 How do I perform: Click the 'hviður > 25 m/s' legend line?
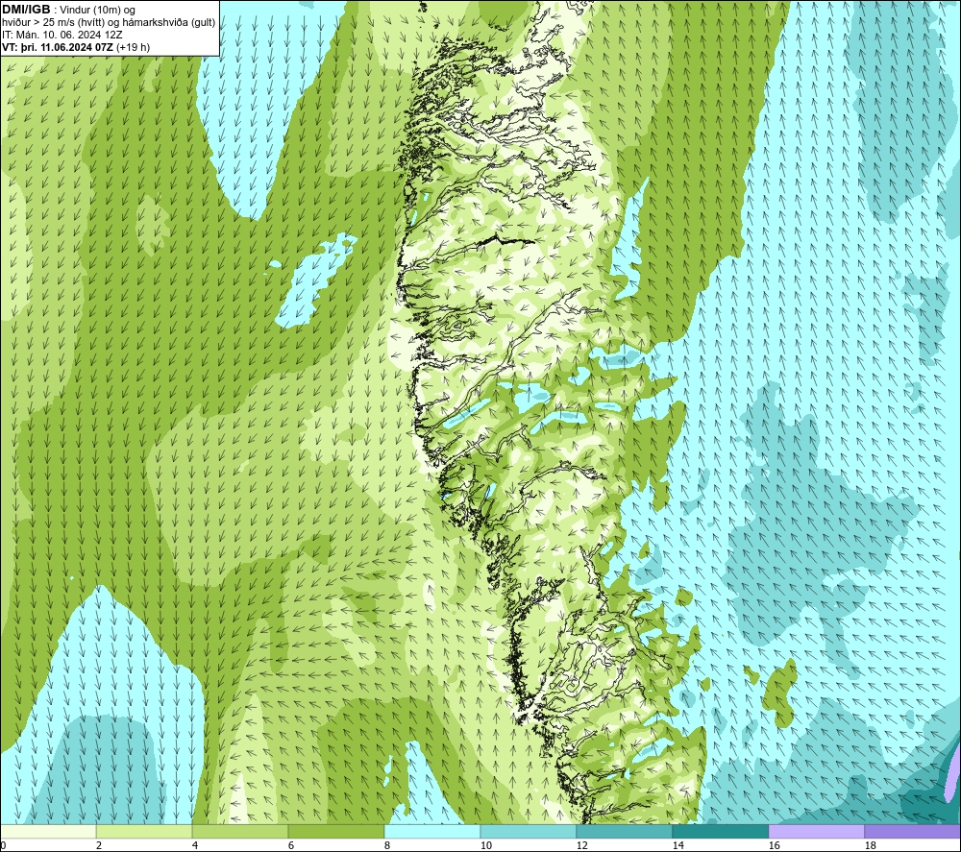(109, 23)
